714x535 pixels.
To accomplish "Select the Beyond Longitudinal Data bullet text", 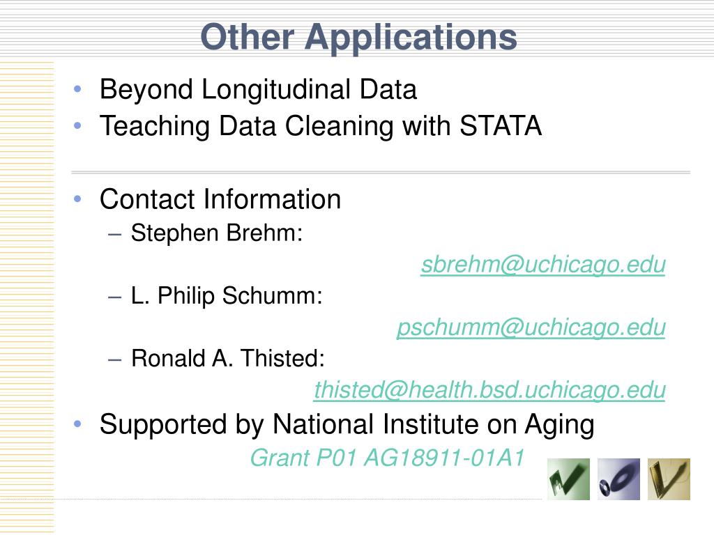I will (258, 89).
